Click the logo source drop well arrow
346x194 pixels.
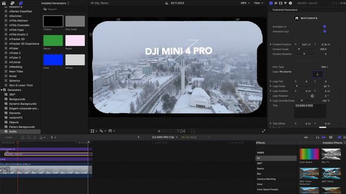coord(317,74)
